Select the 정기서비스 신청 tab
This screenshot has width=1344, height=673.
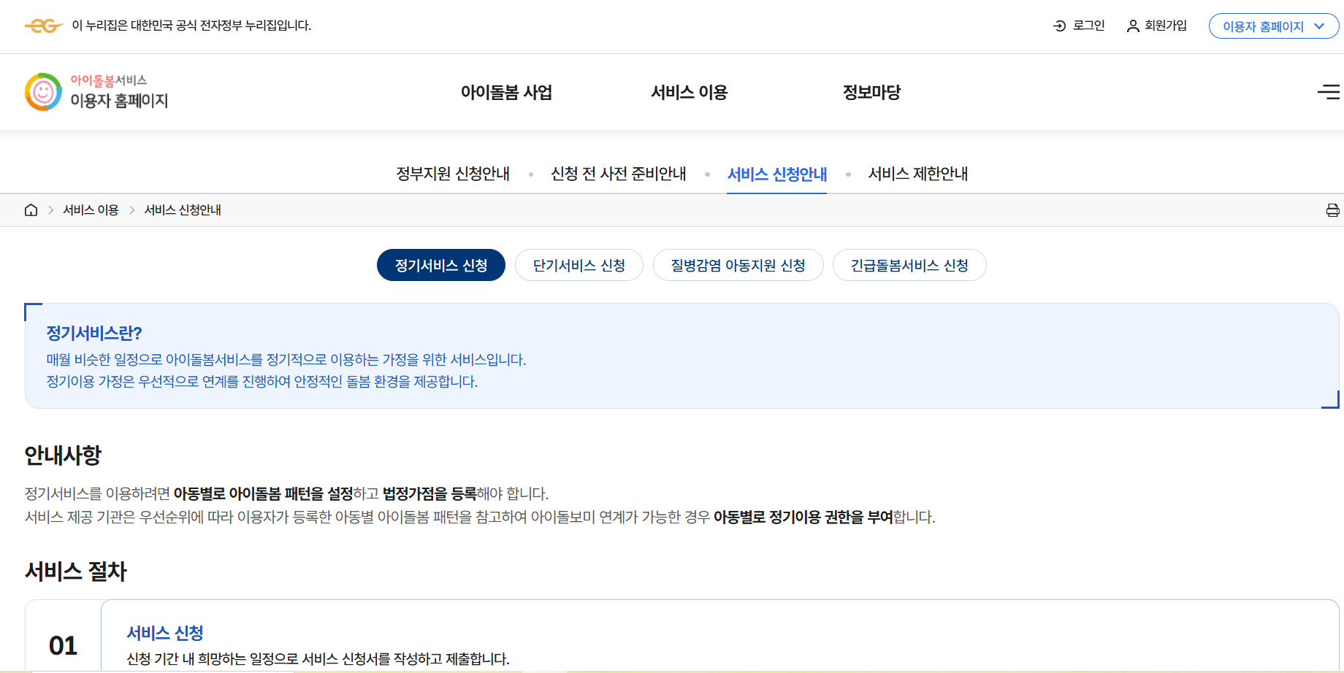pyautogui.click(x=440, y=265)
